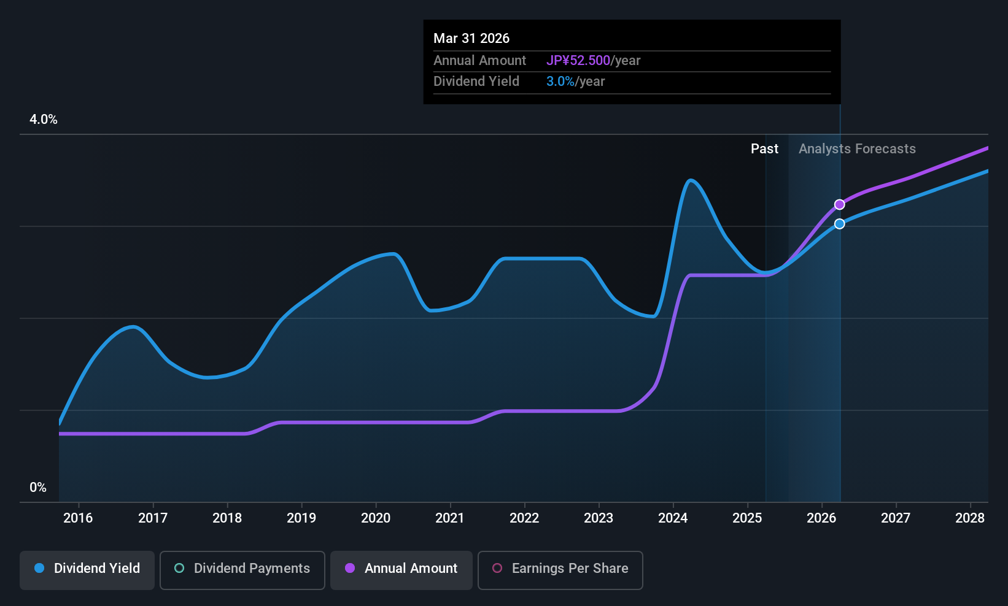Click the blue Dividend Yield legend dot
Screen dimensions: 1008x606
click(x=39, y=568)
